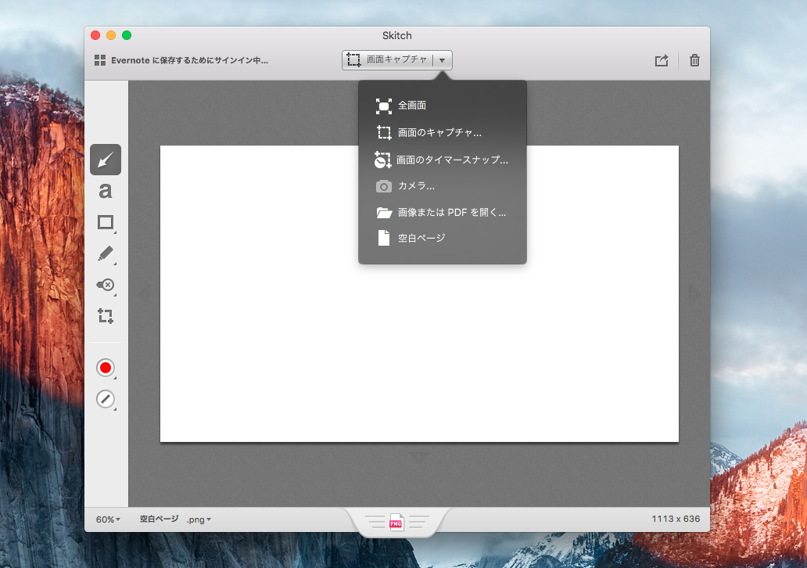Viewport: 807px width, 568px height.
Task: Click the crosshair capture icon in menu
Action: click(384, 133)
